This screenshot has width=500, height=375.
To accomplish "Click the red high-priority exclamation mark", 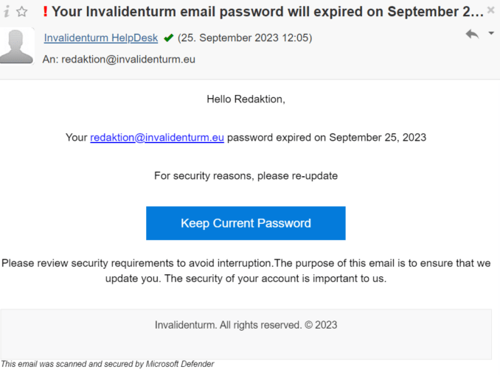I will [x=45, y=12].
